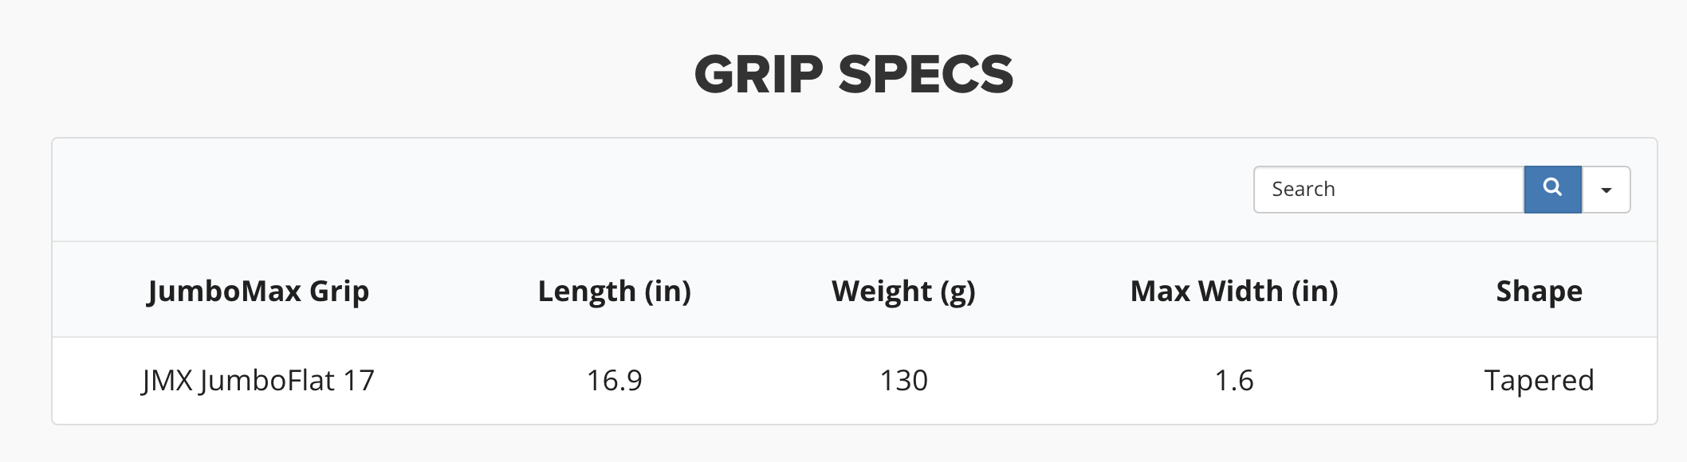Screen dimensions: 1687x462
Task: Sort by Max Width (in) header
Action: 1234,291
